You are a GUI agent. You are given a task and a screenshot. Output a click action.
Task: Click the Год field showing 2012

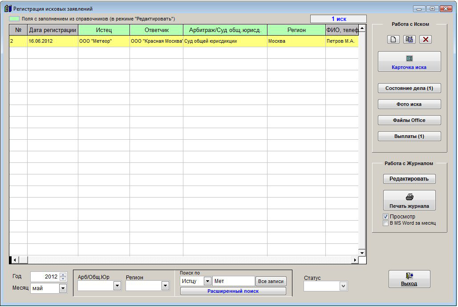point(45,277)
